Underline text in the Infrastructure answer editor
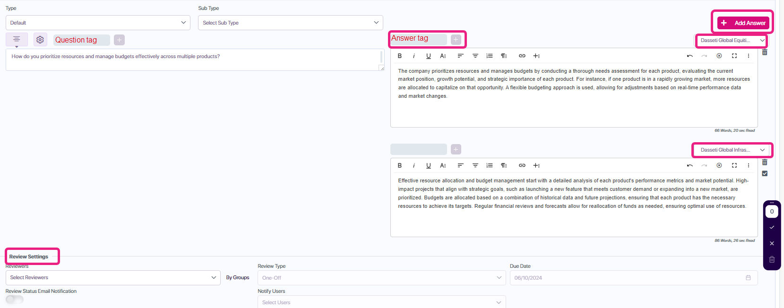The image size is (784, 308). coord(429,165)
